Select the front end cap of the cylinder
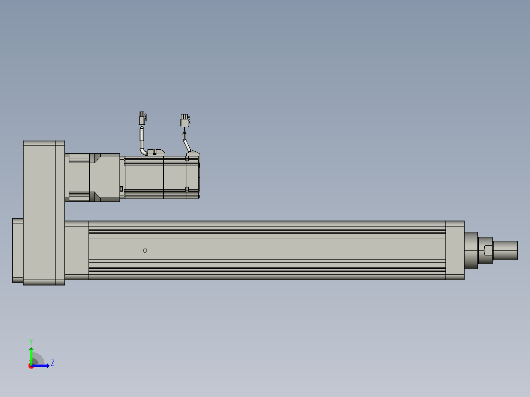This screenshot has height=397, width=530. pyautogui.click(x=455, y=251)
